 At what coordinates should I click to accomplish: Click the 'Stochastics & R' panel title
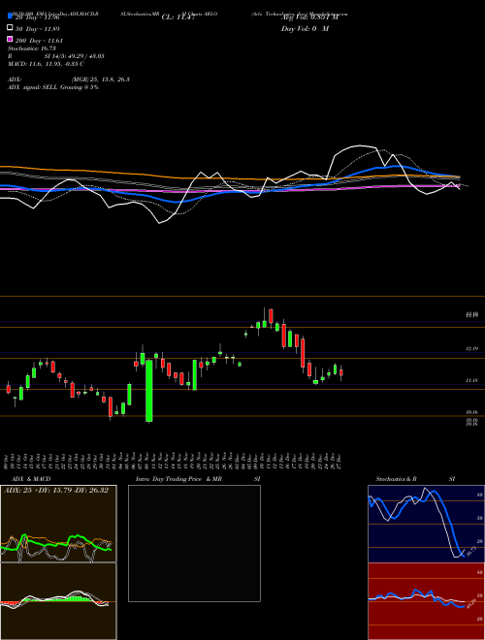coord(396,479)
